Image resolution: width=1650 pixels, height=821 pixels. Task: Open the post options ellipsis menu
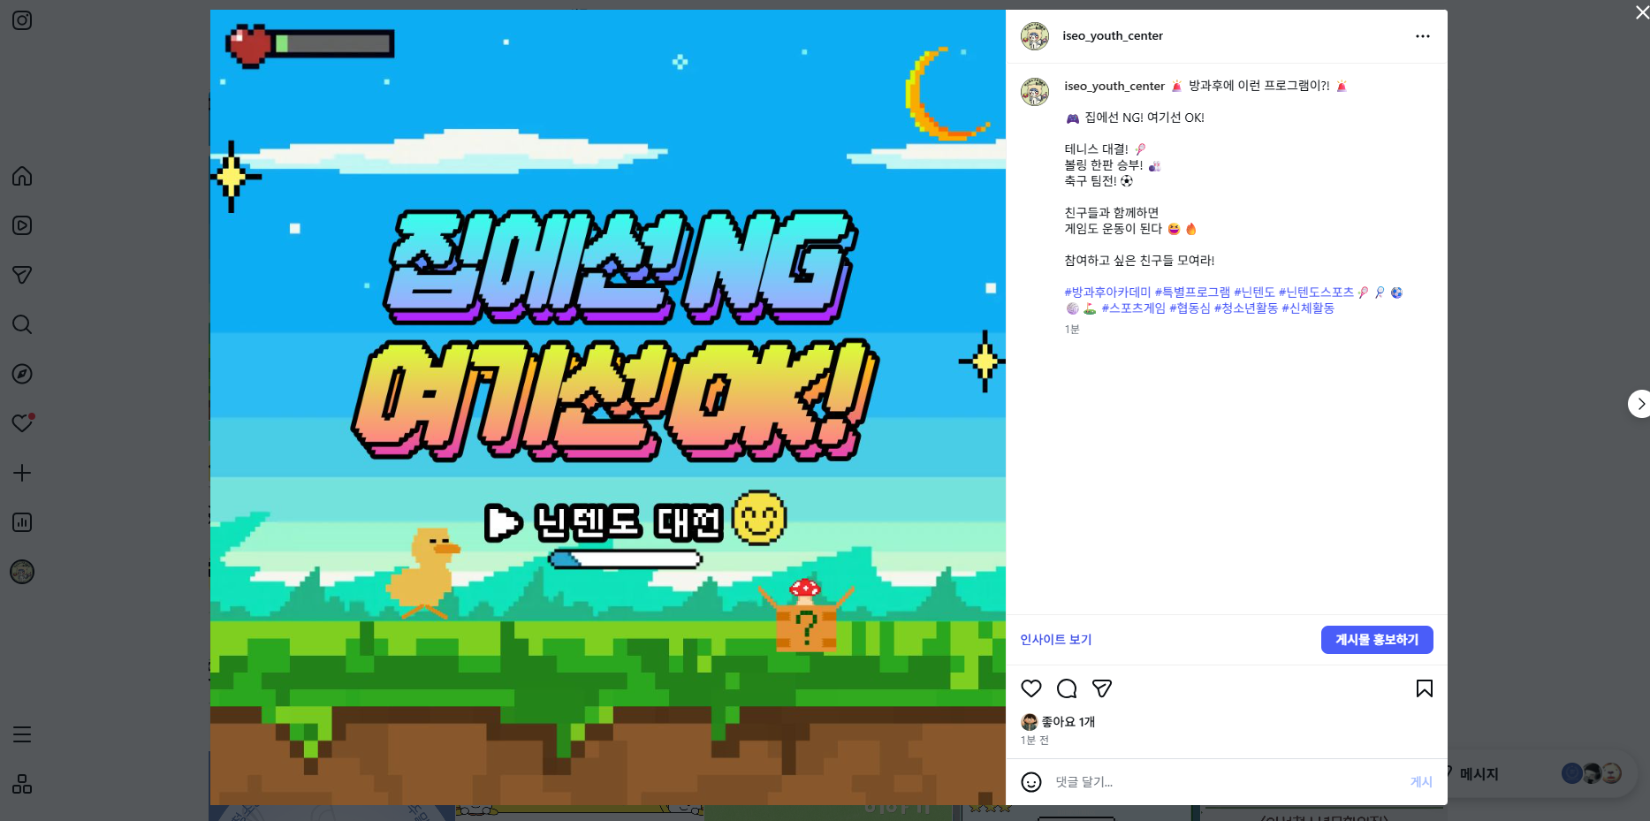point(1422,36)
